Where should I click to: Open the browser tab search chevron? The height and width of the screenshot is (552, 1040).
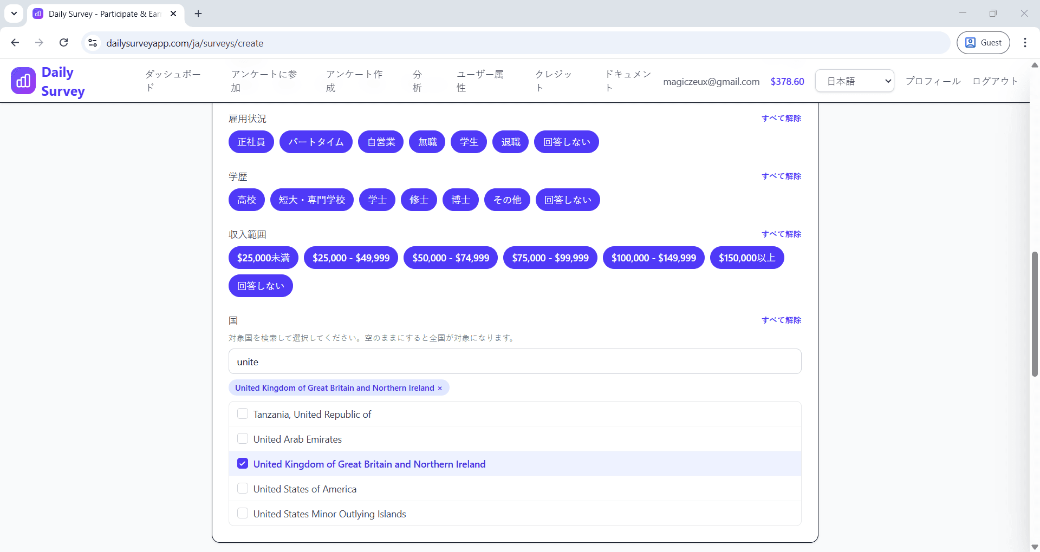click(14, 14)
